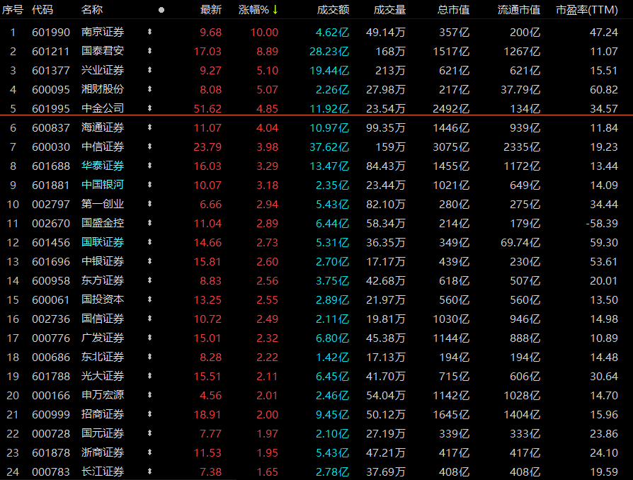This screenshot has height=480, width=633.
Task: Open stock code 600837
Action: click(x=51, y=127)
